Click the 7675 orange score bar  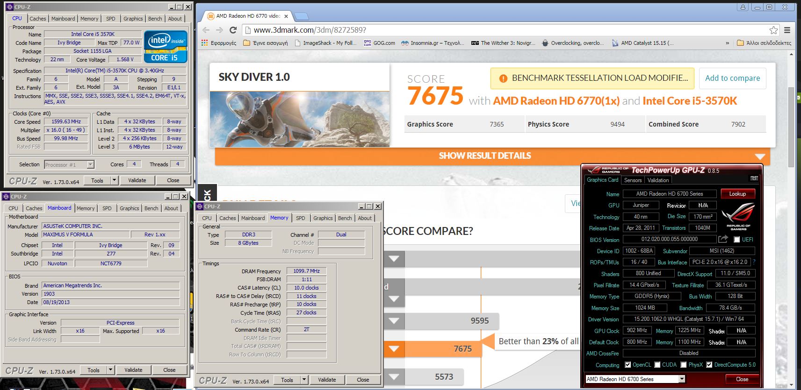point(433,349)
